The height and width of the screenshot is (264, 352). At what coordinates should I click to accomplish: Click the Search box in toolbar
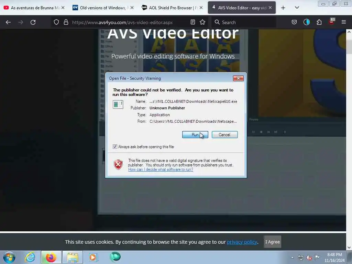tap(244, 22)
